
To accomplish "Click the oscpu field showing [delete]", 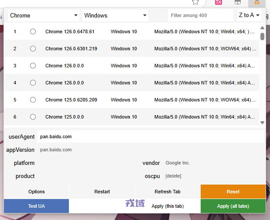I will tap(214, 176).
